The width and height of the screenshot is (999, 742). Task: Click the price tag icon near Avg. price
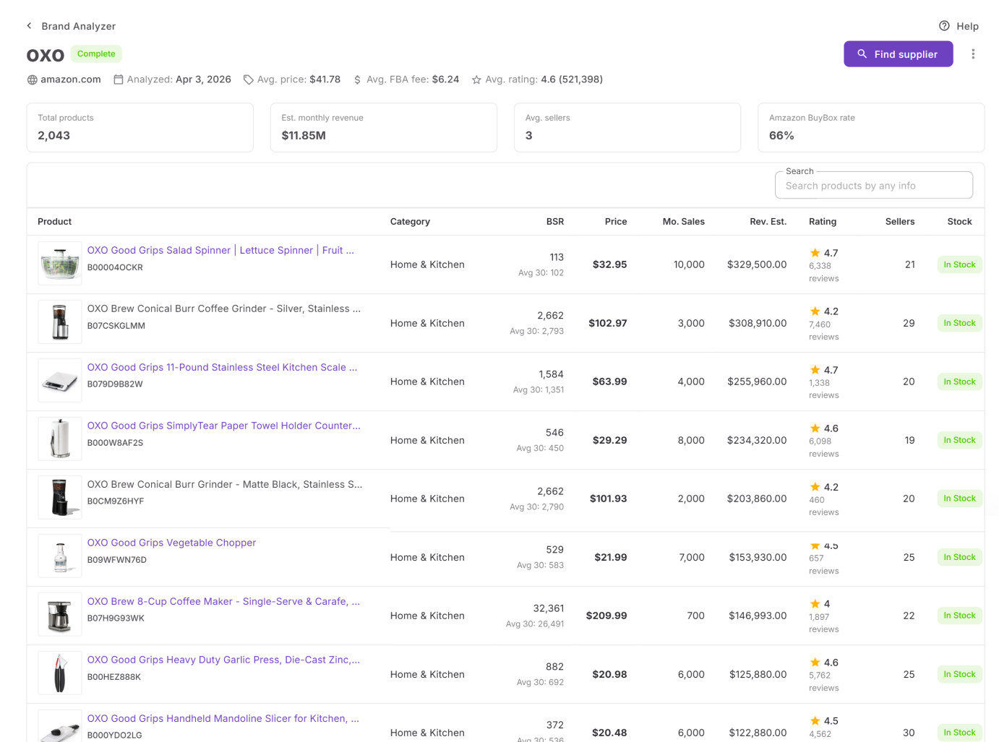[248, 79]
